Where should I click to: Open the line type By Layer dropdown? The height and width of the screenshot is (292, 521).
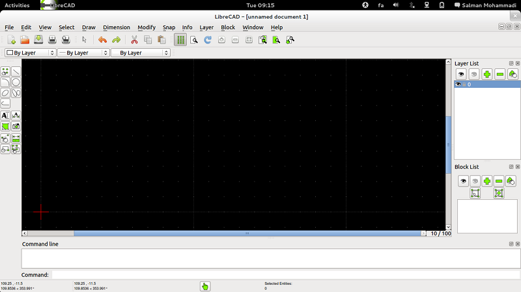(x=140, y=53)
